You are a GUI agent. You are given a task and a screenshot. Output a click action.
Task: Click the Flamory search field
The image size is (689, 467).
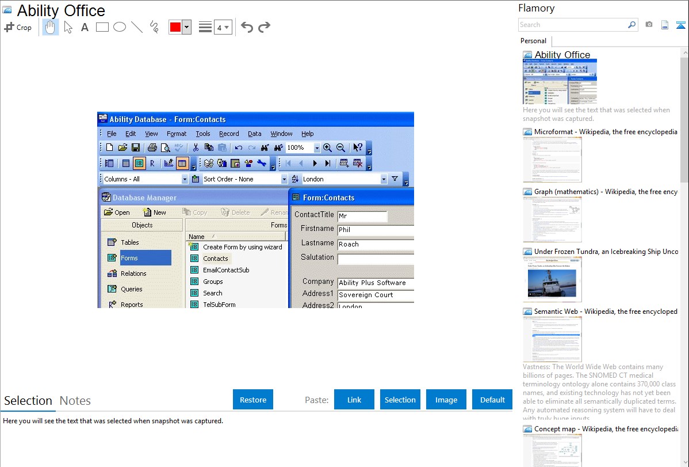[x=572, y=25]
